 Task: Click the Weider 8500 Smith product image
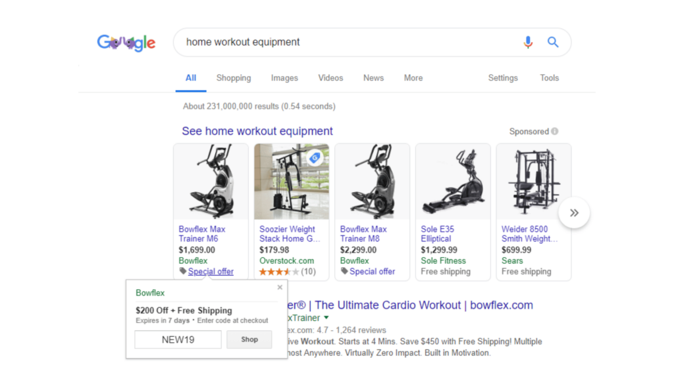[534, 182]
